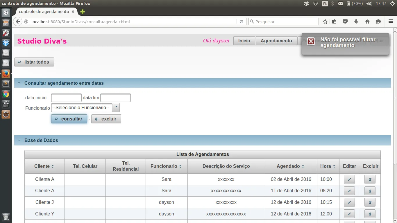Click the 'consultar' search button
The image size is (397, 223).
click(x=69, y=119)
